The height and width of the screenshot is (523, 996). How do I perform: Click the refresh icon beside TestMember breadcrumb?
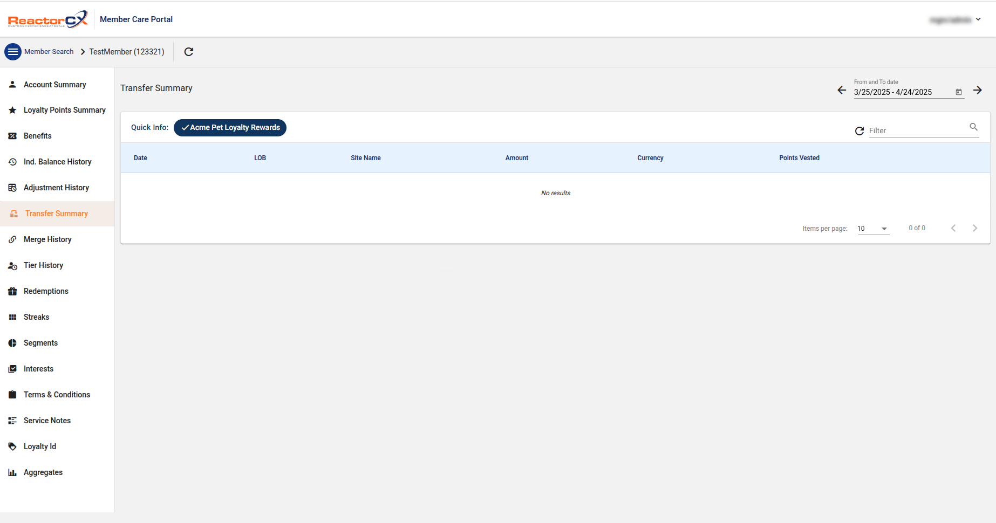[x=189, y=52]
